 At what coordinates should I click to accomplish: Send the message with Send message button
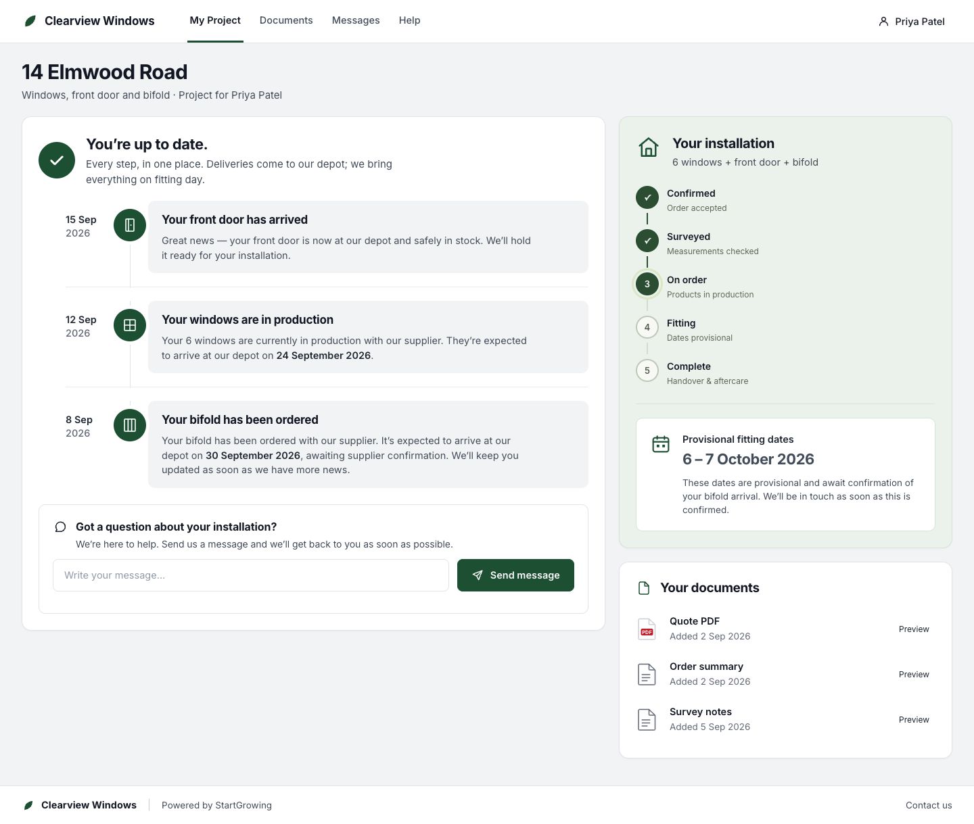point(515,575)
